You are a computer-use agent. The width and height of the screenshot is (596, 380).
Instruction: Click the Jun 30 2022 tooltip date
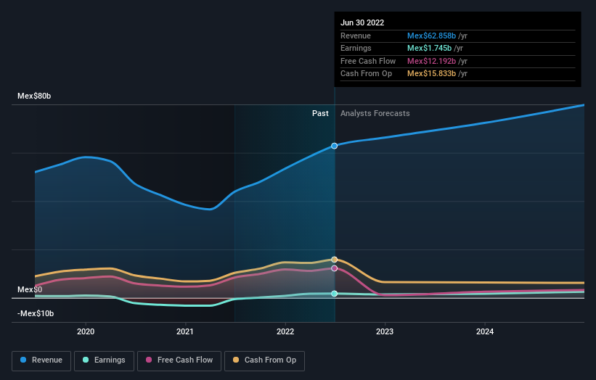[x=362, y=22]
